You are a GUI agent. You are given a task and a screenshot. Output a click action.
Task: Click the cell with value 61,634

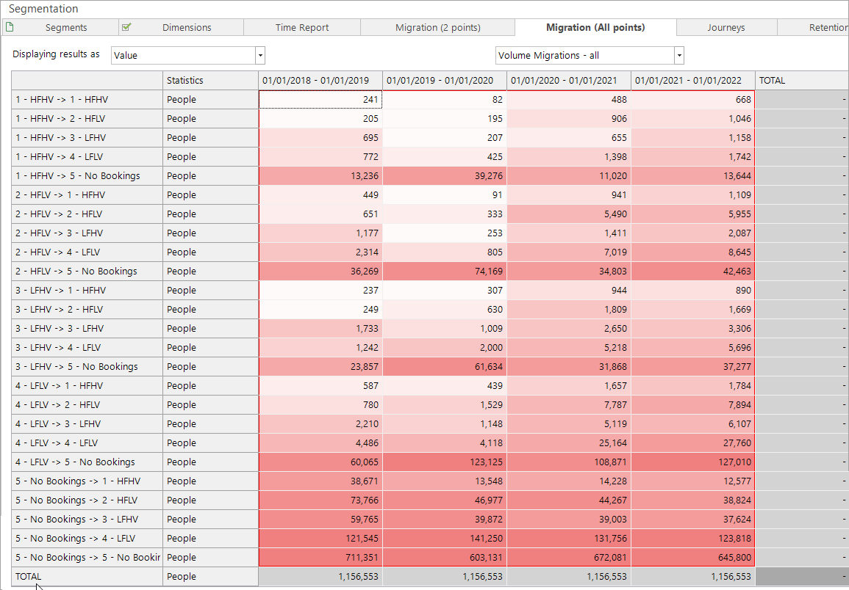(x=445, y=367)
